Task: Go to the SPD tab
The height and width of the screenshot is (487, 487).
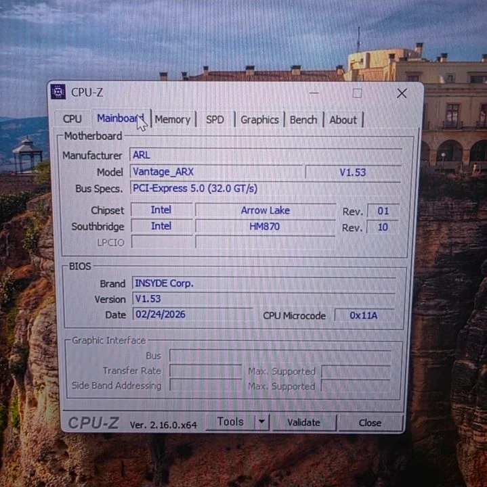Action: pyautogui.click(x=215, y=120)
